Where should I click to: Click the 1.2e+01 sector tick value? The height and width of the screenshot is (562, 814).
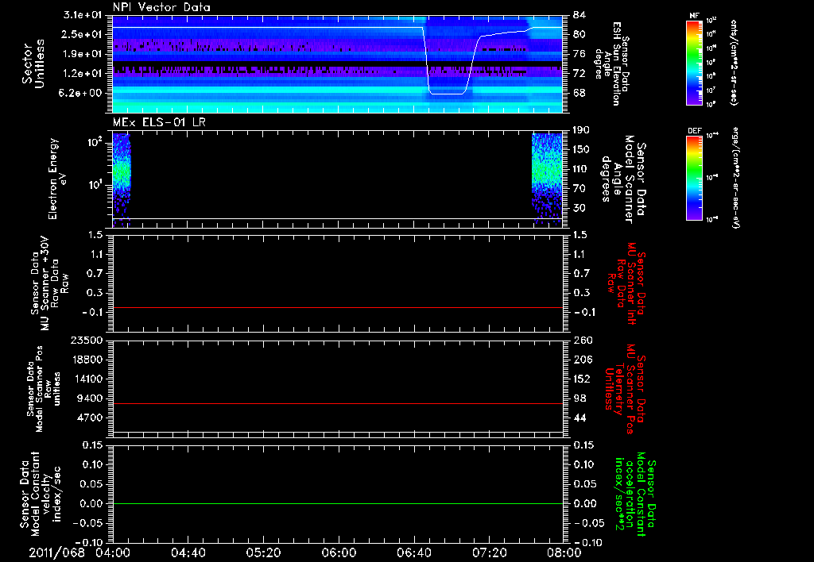83,74
